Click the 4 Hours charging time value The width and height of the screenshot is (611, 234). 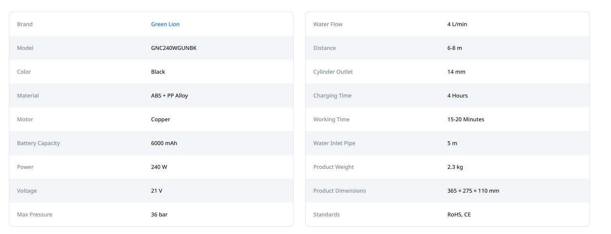tap(457, 96)
